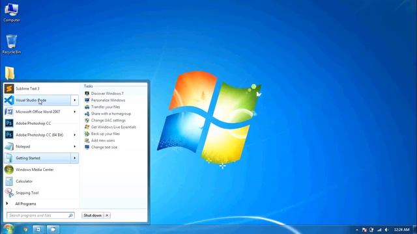Image resolution: width=417 pixels, height=234 pixels.
Task: Click the Show desktop button at taskbar end
Action: click(x=415, y=229)
